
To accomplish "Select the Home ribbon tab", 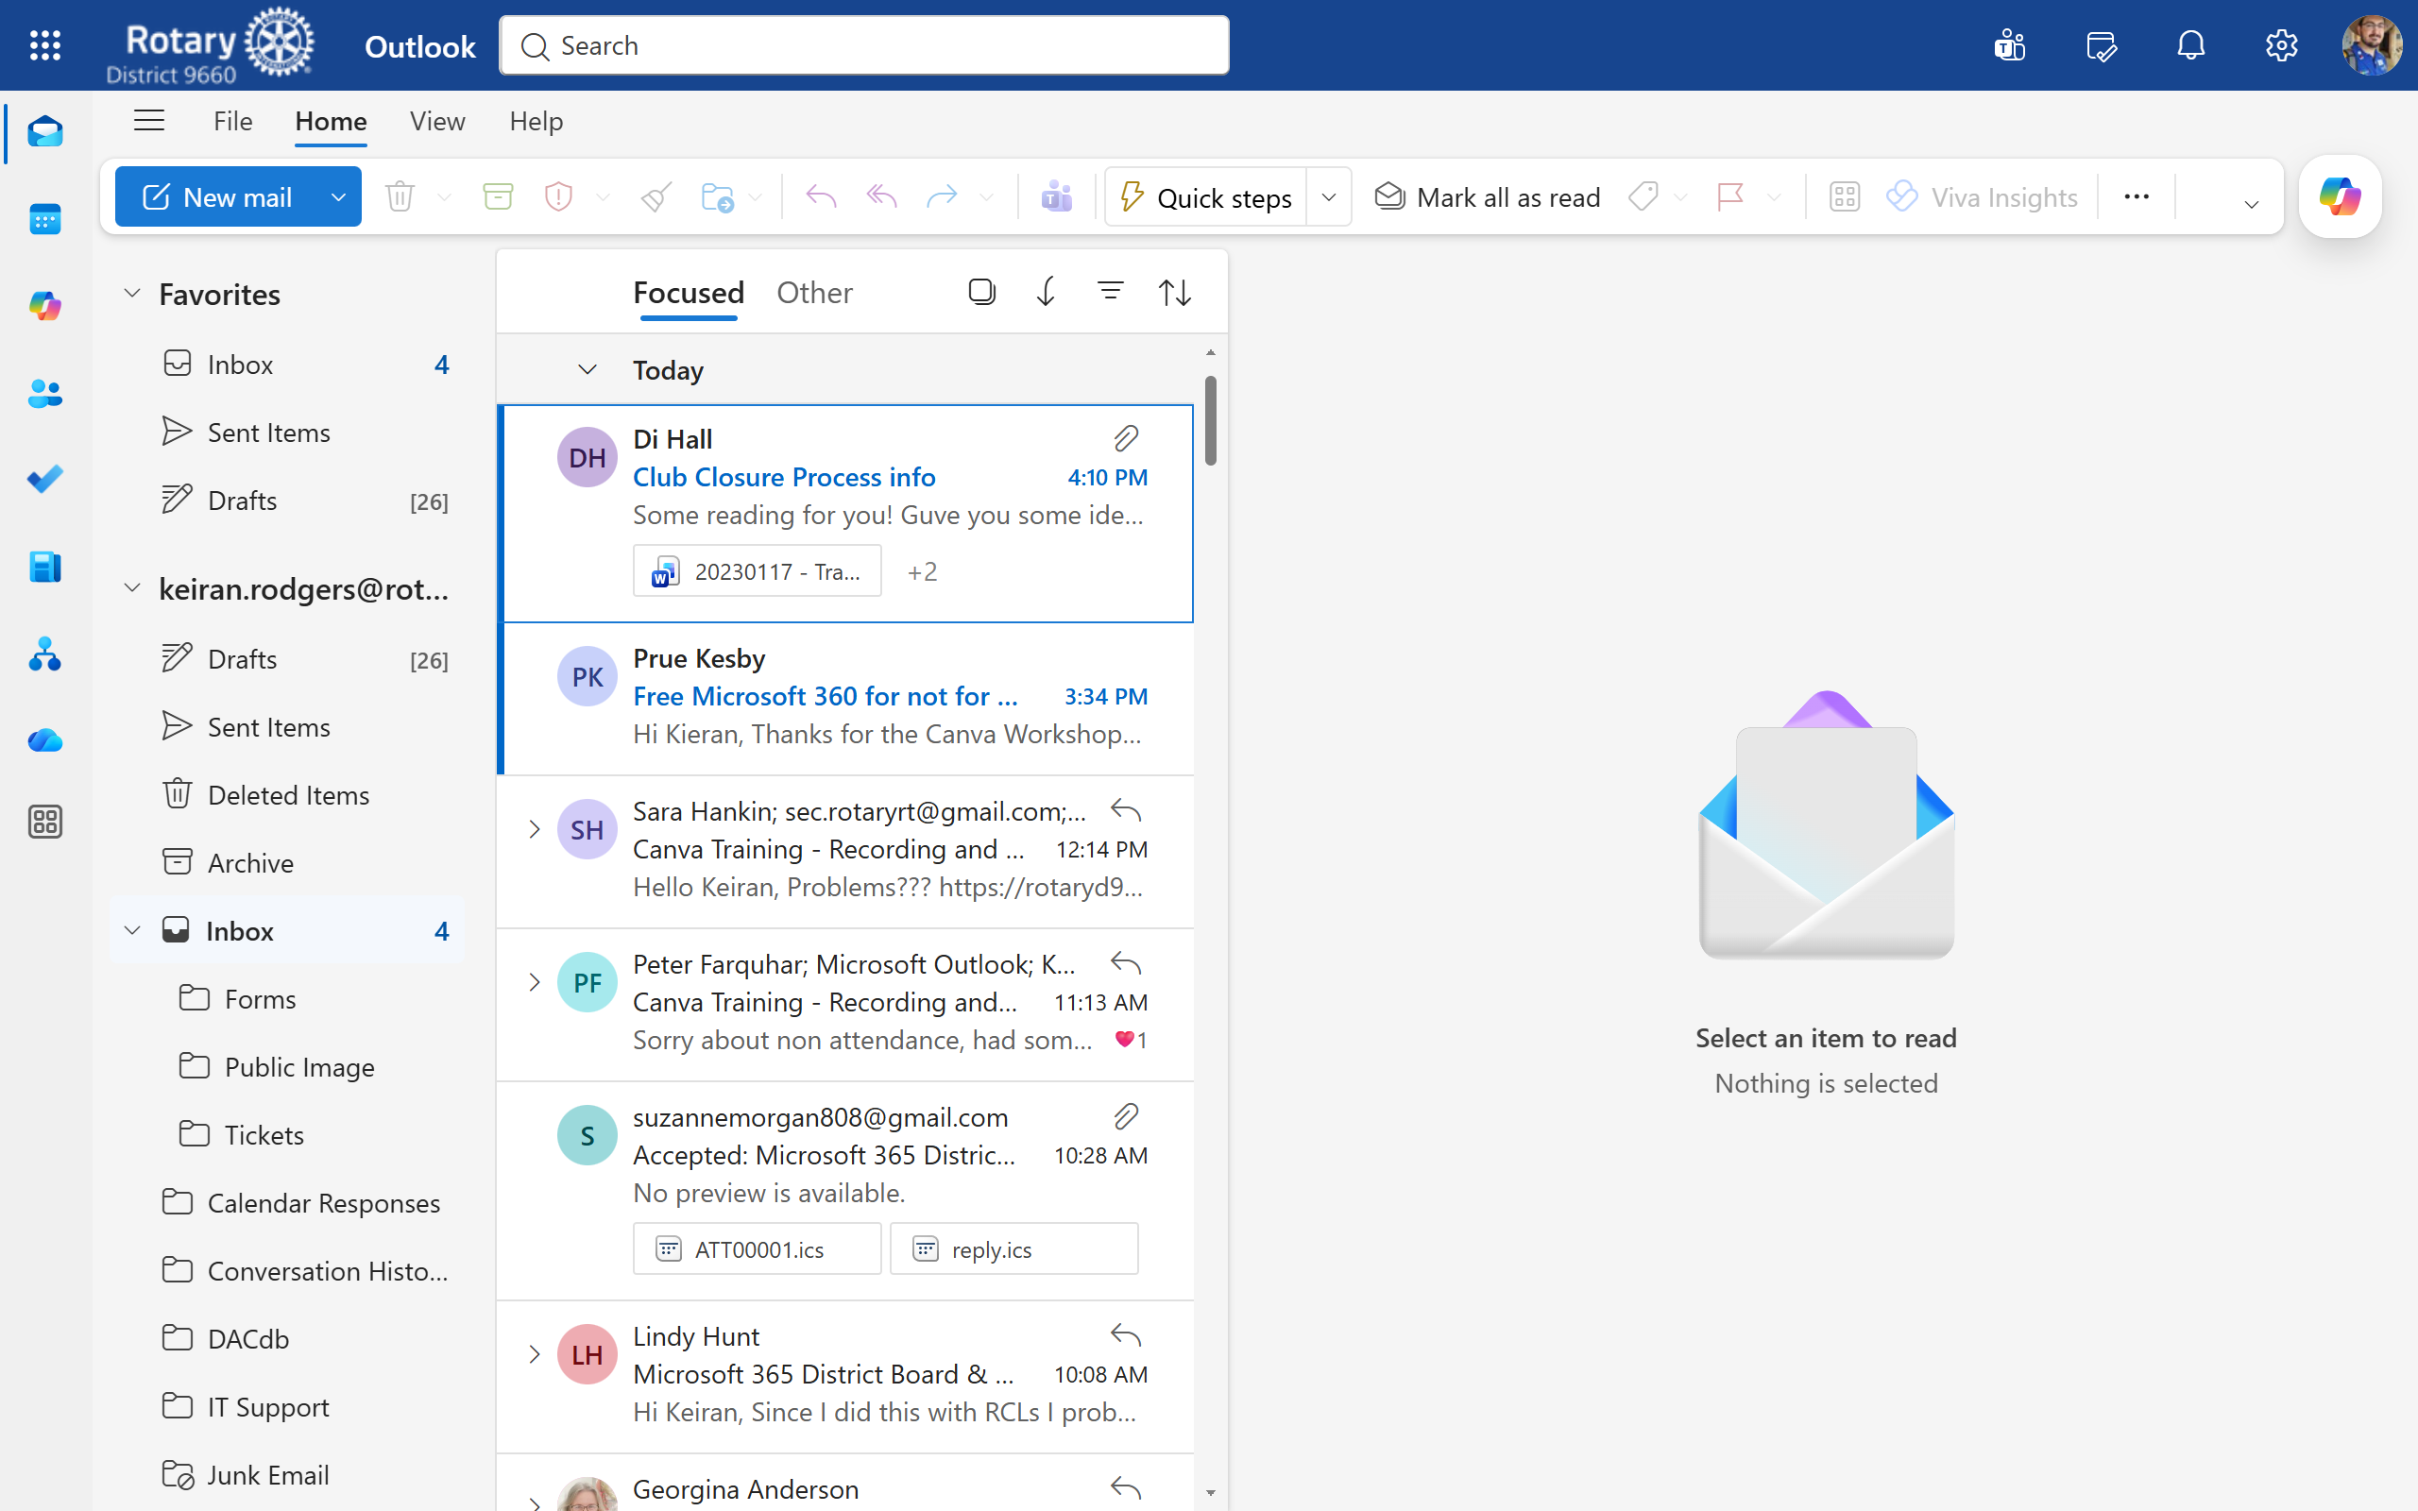I will click(x=331, y=121).
